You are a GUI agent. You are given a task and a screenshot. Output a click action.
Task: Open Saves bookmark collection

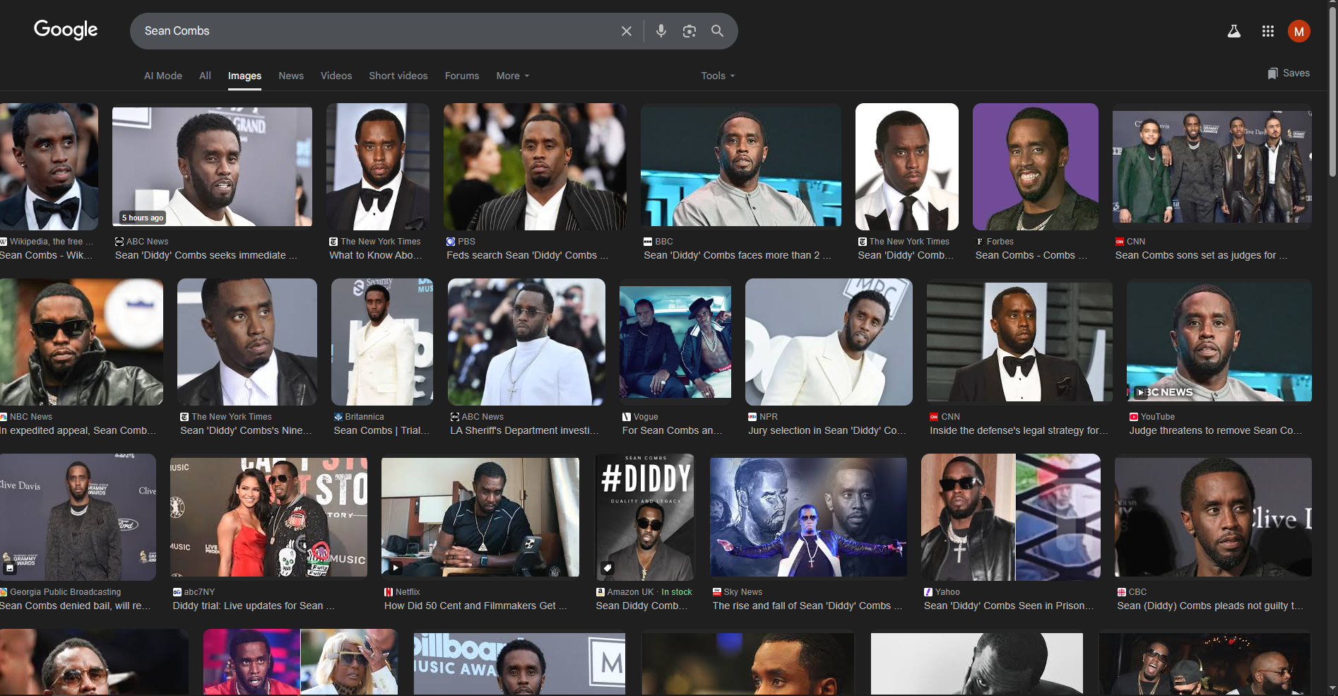coord(1288,73)
